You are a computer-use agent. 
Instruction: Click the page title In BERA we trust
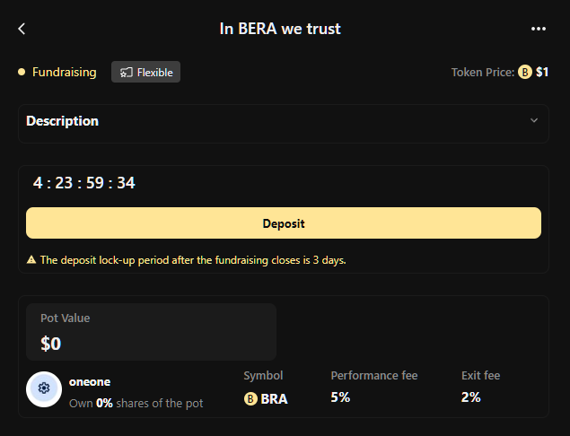click(x=280, y=29)
